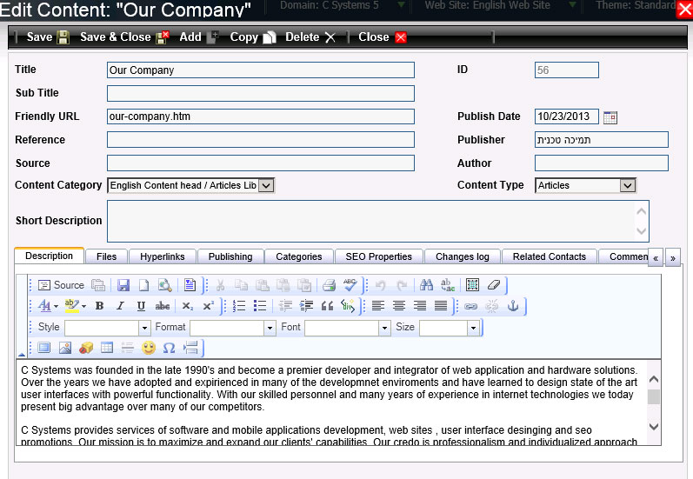Switch to the Changes log tab

463,256
